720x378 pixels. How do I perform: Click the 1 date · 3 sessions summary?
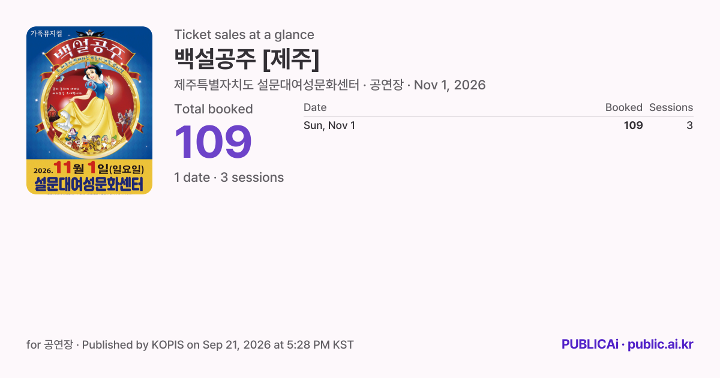pos(229,178)
